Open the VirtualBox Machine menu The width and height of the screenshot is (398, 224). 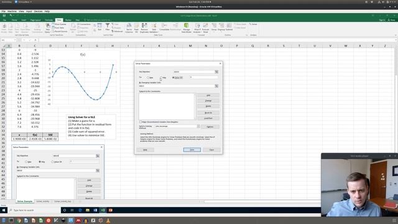(12, 11)
